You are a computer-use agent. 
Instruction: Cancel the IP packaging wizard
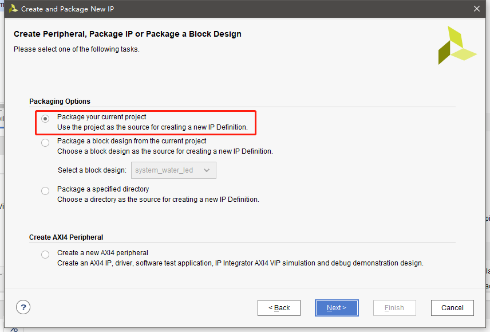click(x=452, y=308)
